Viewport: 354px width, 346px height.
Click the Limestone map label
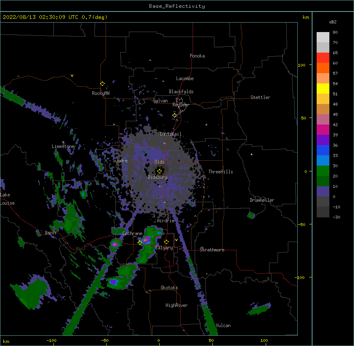pyautogui.click(x=63, y=146)
